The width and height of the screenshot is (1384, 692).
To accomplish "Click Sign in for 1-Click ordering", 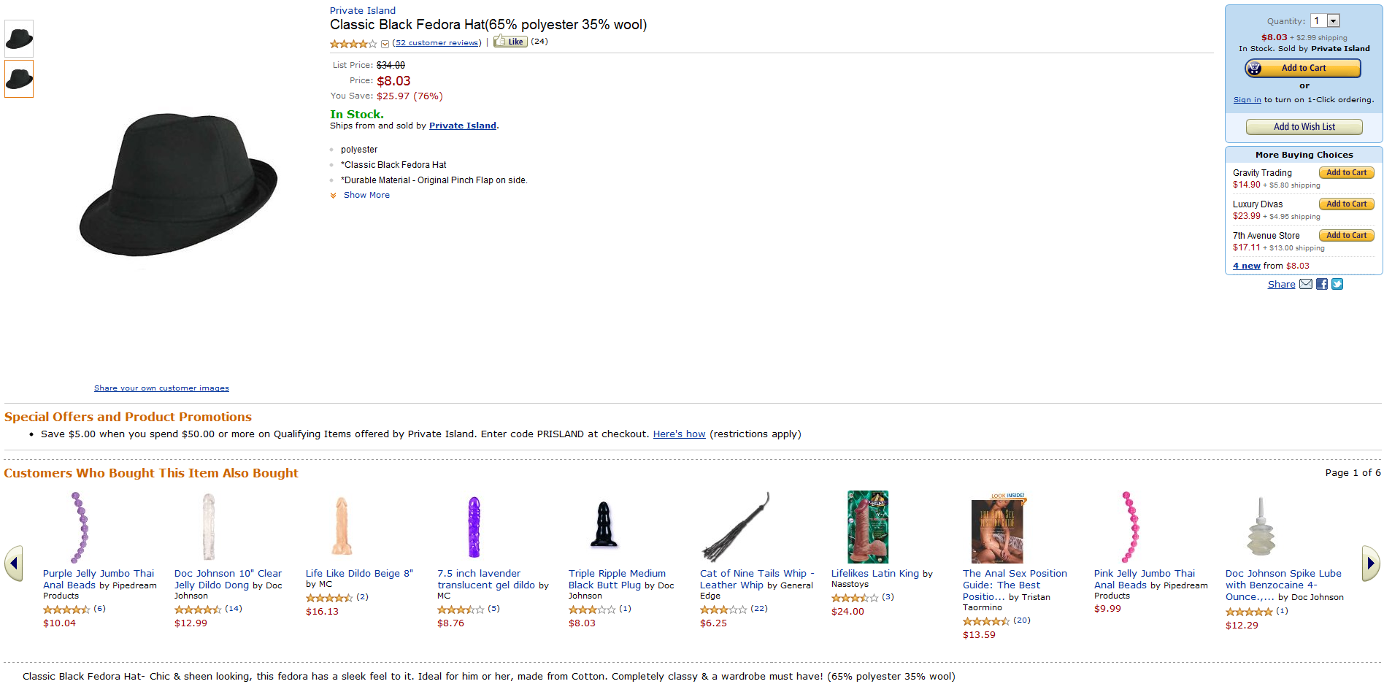I will pyautogui.click(x=1247, y=100).
